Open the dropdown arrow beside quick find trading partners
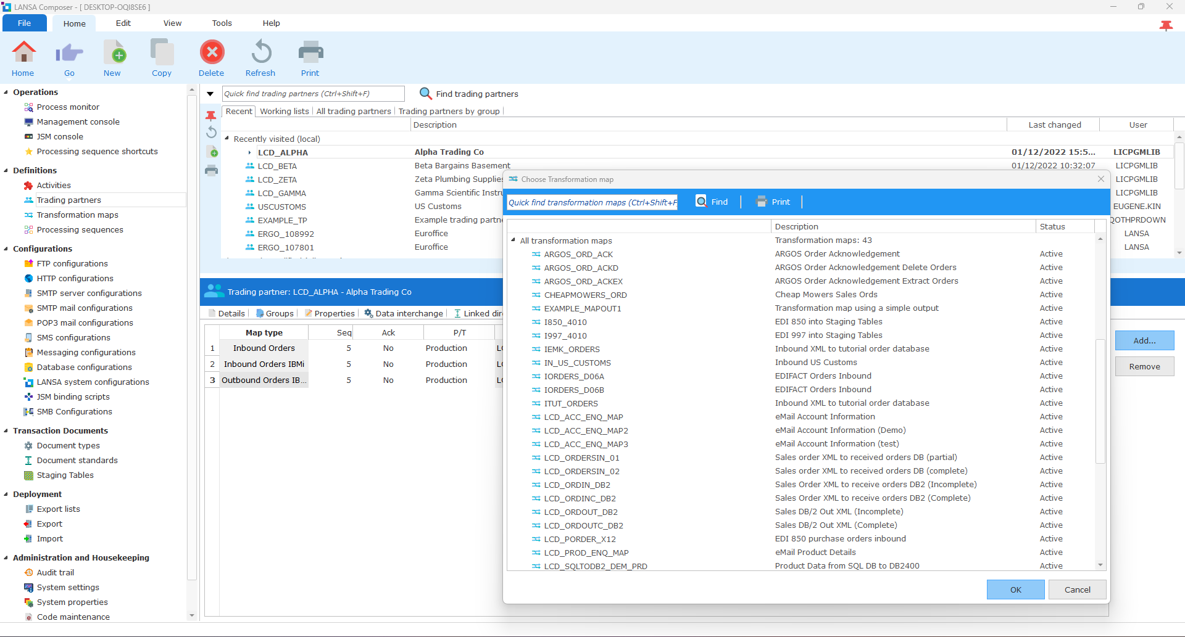 click(210, 94)
